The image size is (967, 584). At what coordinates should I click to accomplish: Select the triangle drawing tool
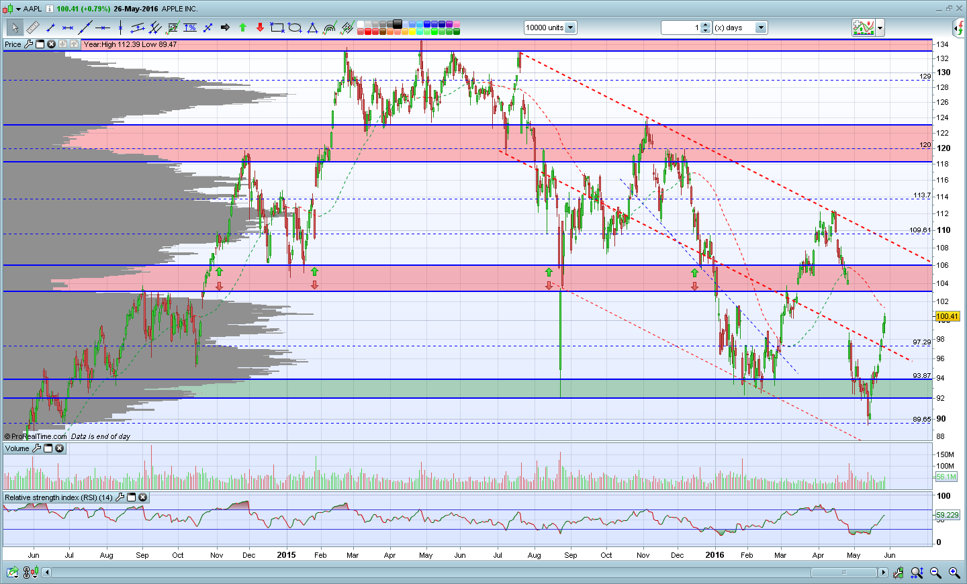tap(312, 28)
